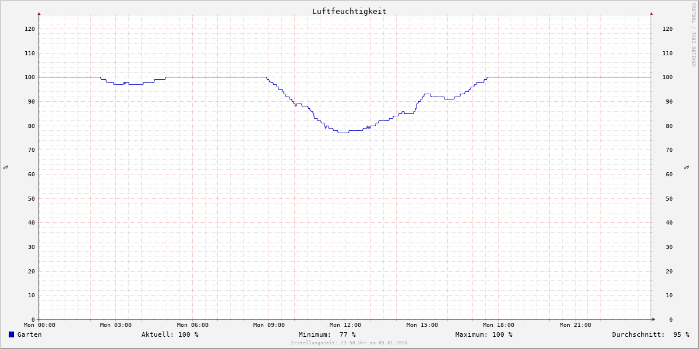Click the blue Garten legend color square
This screenshot has height=349, width=699.
point(11,334)
